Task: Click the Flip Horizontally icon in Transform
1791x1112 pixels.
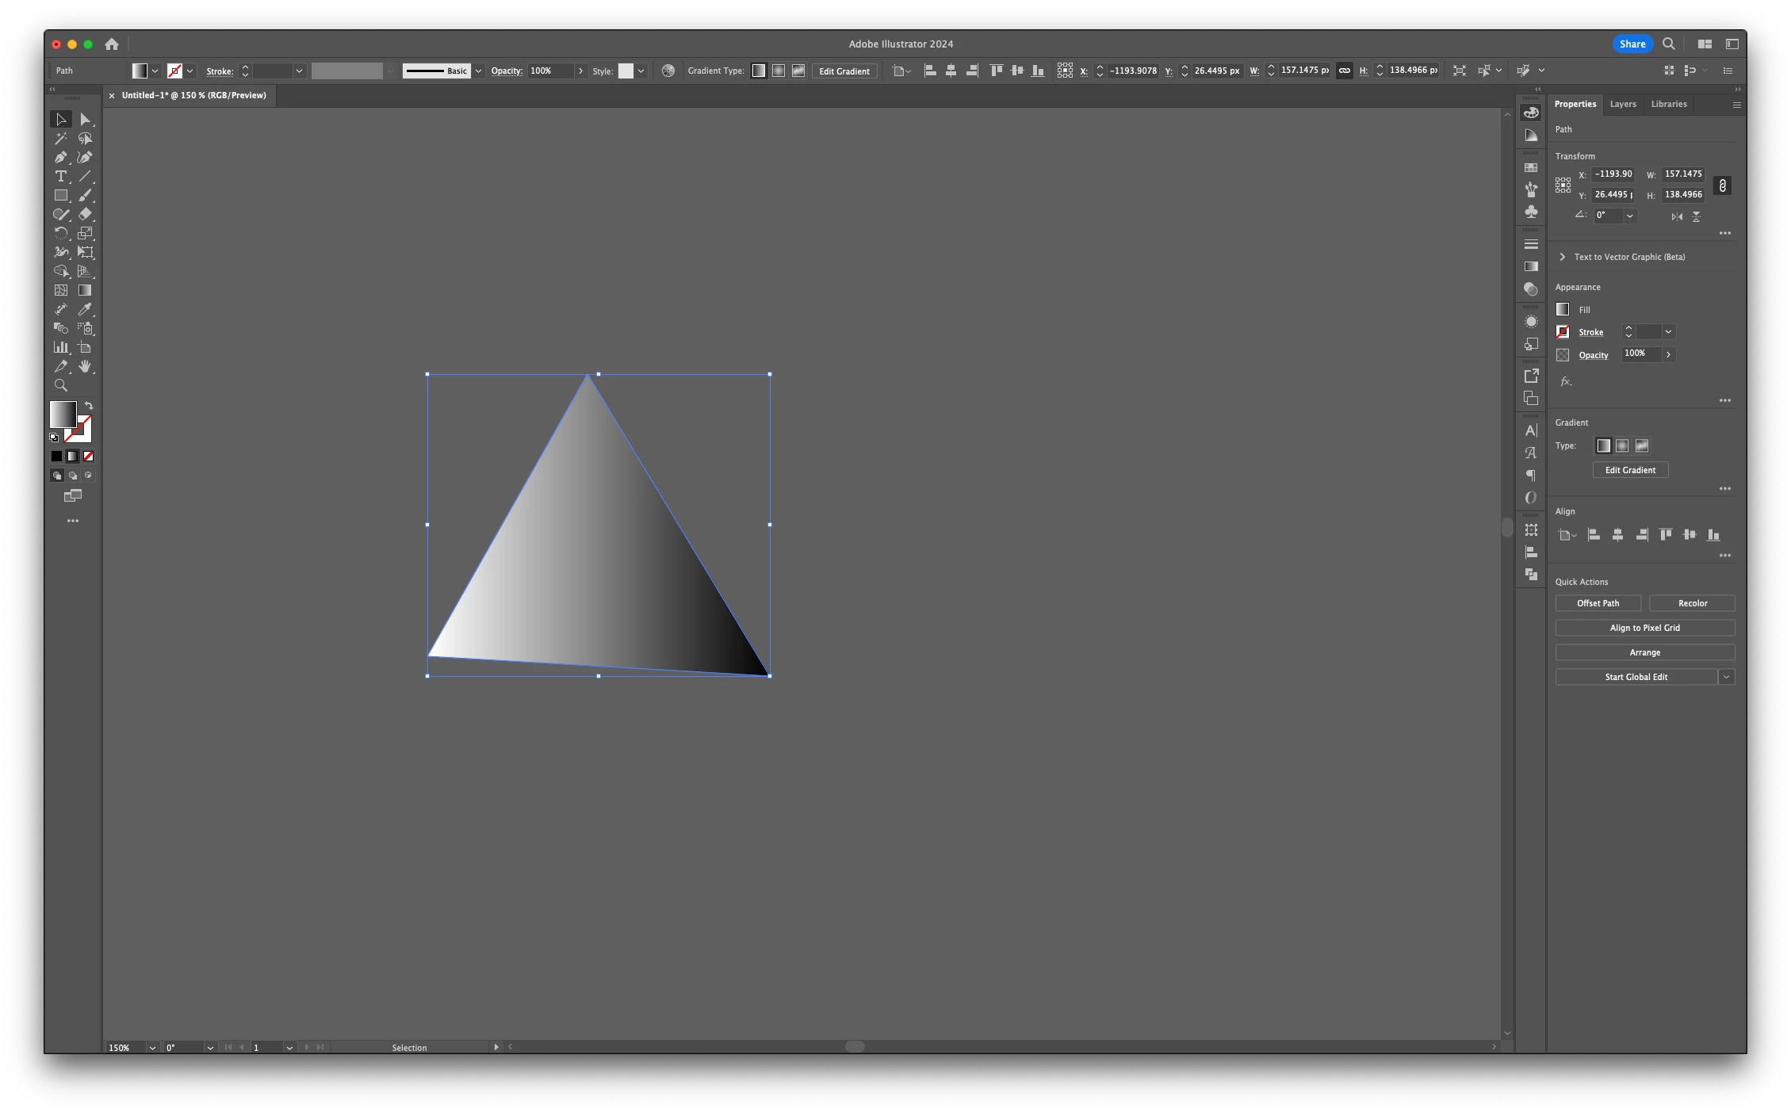Action: coord(1677,216)
